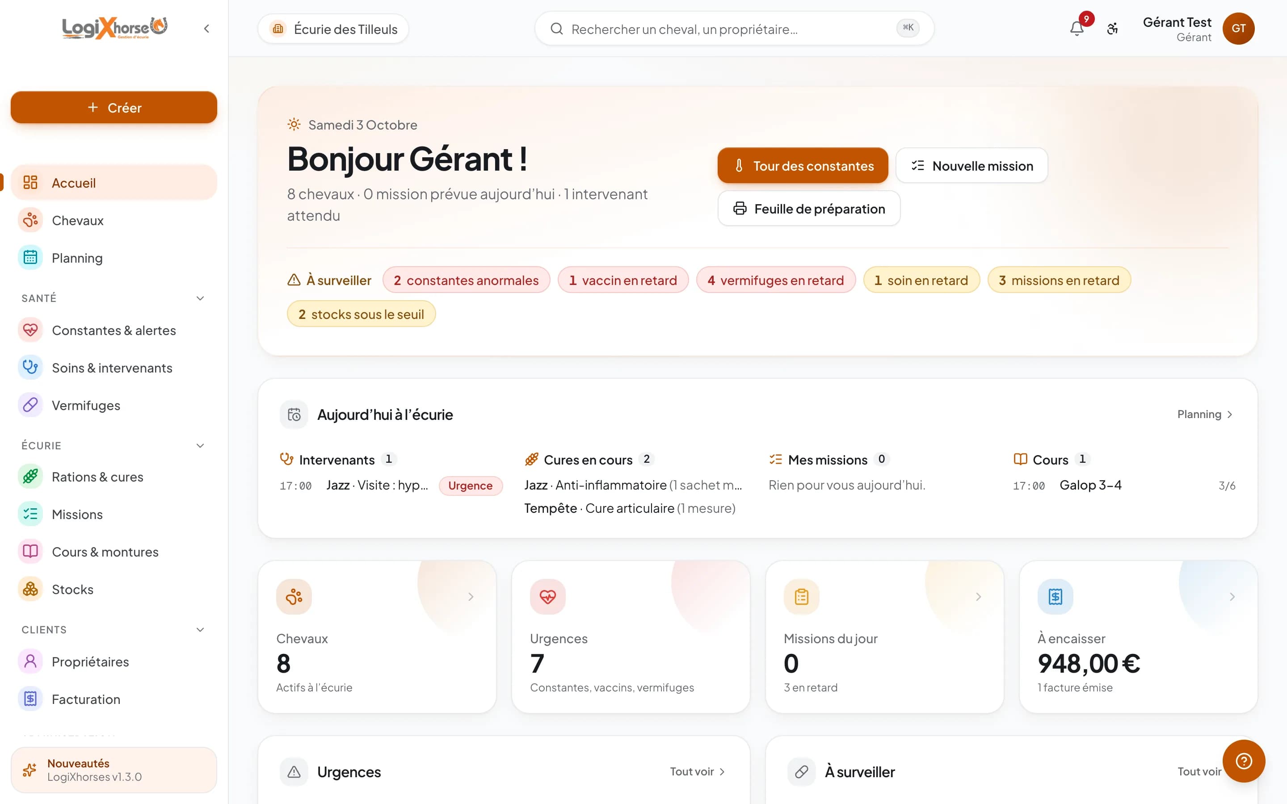Click the Urgences card heart icon
The height and width of the screenshot is (804, 1287).
548,597
